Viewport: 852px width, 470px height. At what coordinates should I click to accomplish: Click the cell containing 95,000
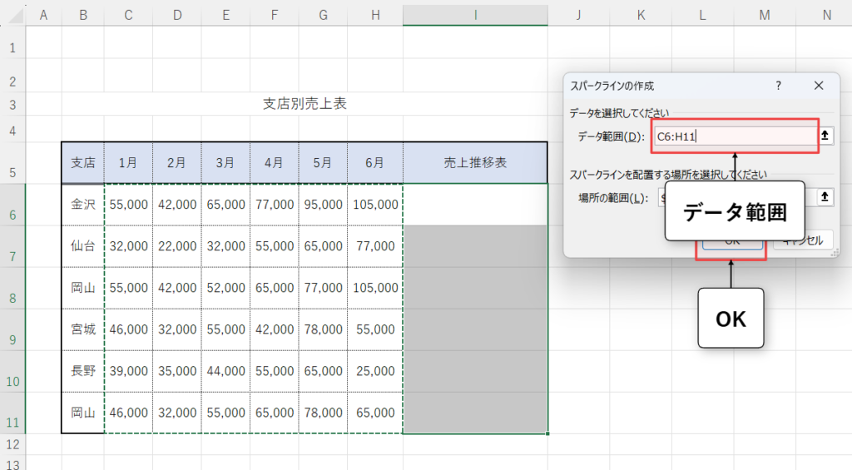(x=323, y=205)
